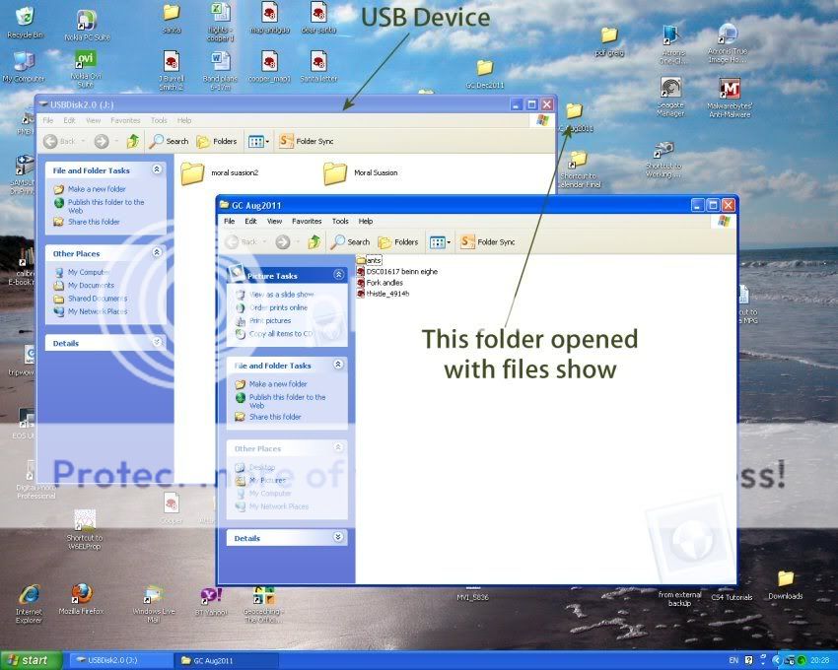
Task: Open Favorites menu in GC Aug2011 window
Action: click(x=307, y=222)
